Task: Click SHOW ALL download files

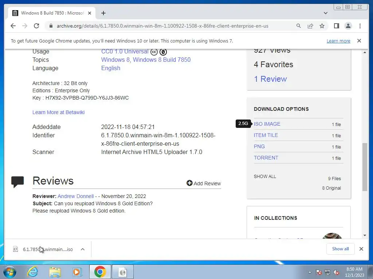Action: tap(265, 177)
